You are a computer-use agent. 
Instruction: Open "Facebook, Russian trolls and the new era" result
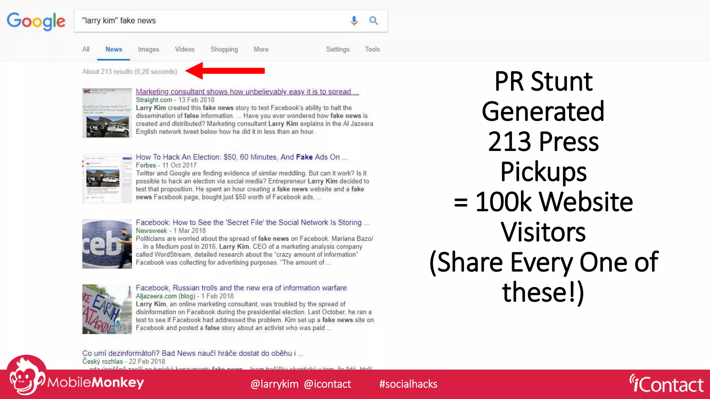(x=241, y=288)
